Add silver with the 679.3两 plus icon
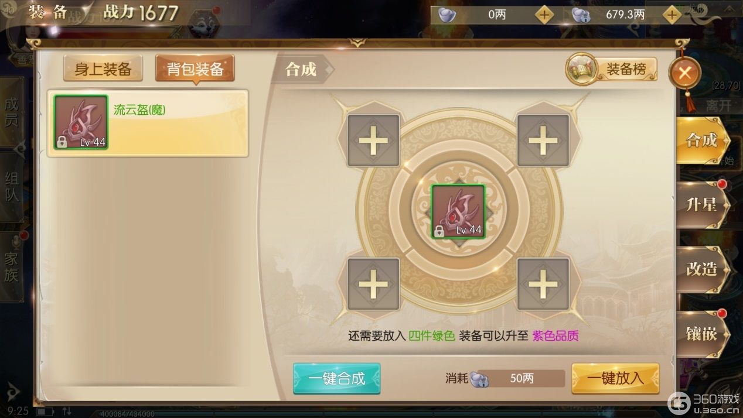This screenshot has width=743, height=418. point(672,15)
